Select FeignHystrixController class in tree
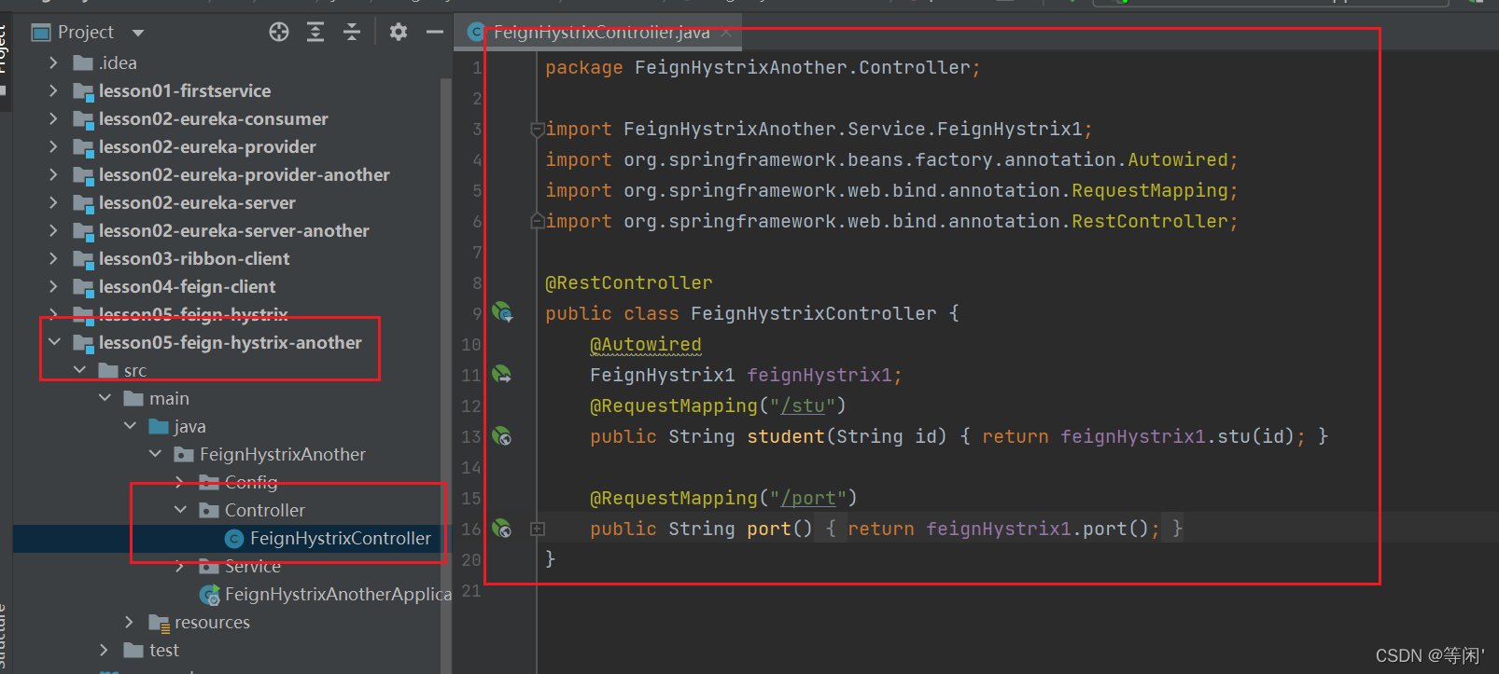The image size is (1499, 674). point(340,538)
